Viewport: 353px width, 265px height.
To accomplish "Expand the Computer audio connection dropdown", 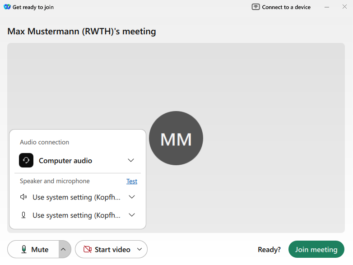I will coord(131,160).
